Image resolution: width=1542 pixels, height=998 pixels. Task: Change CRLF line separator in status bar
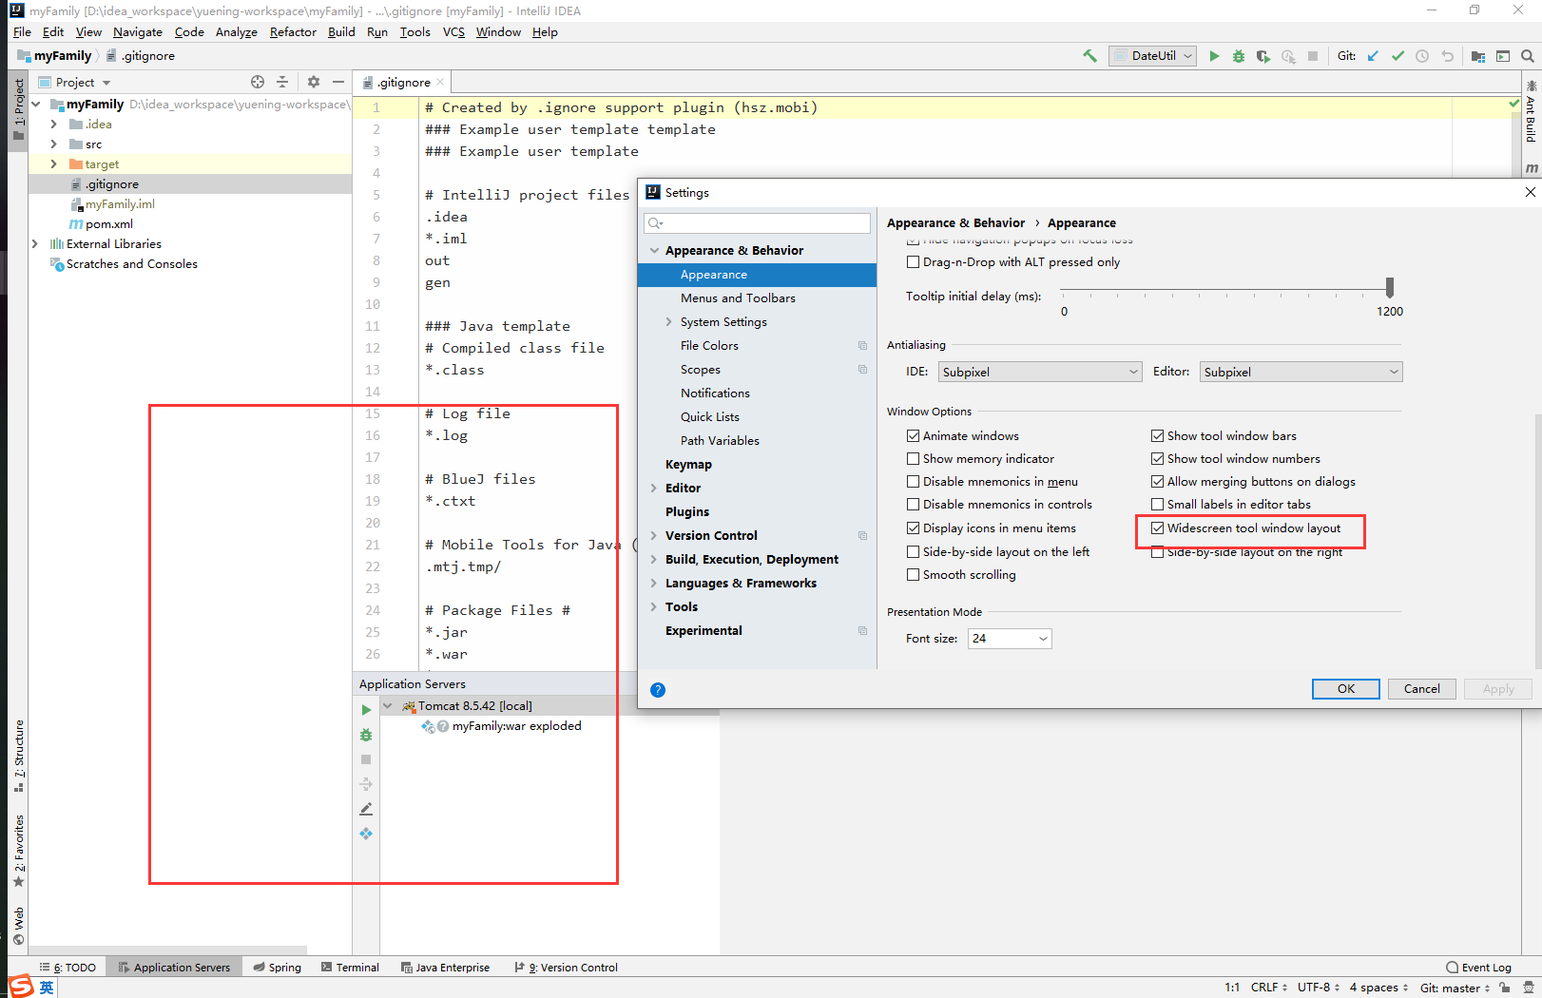1268,988
